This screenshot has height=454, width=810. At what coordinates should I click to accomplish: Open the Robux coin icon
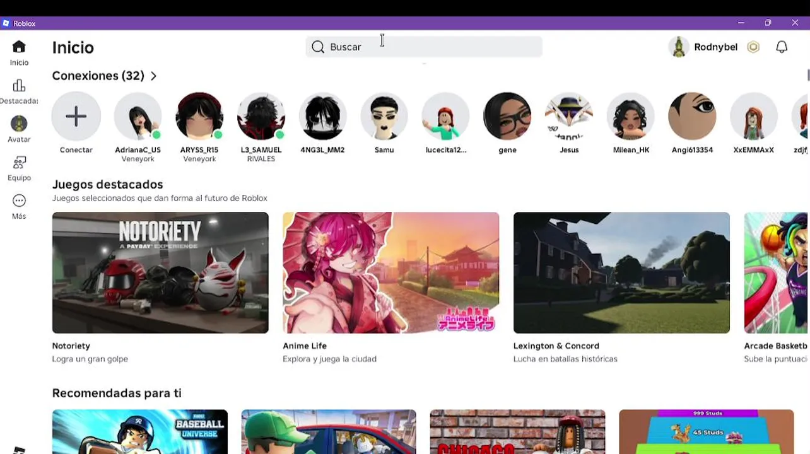point(753,47)
